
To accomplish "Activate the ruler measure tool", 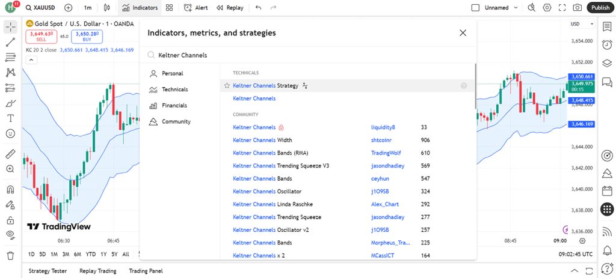I will [11, 154].
